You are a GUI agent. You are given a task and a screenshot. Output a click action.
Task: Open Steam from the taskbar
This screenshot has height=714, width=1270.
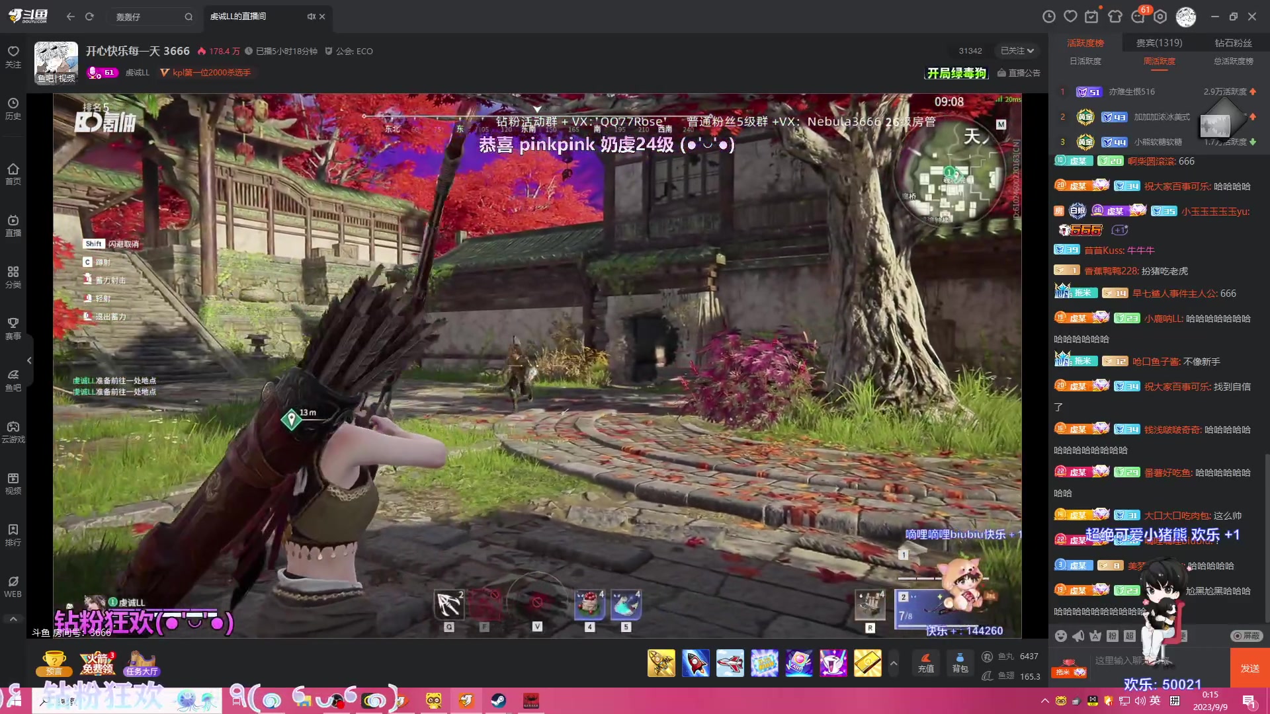coord(498,701)
